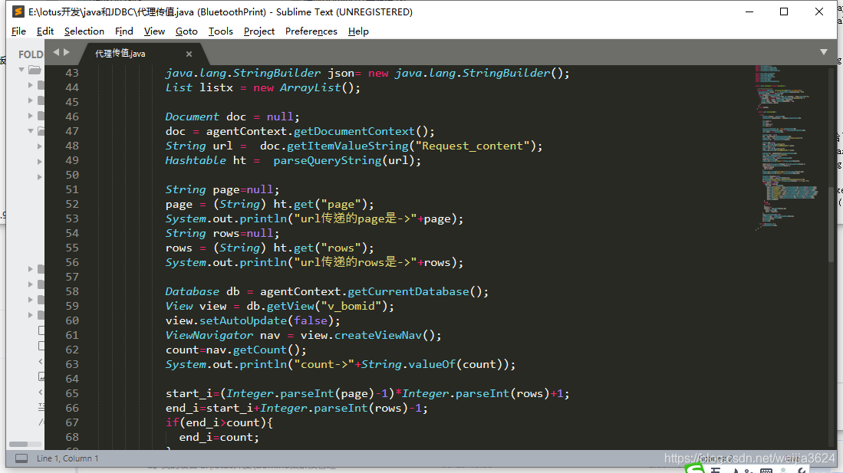Click the "Request_content" string on line 48
The width and height of the screenshot is (843, 473).
(472, 146)
